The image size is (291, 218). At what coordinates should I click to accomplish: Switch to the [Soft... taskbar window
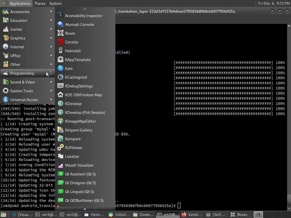pyautogui.click(x=216, y=215)
